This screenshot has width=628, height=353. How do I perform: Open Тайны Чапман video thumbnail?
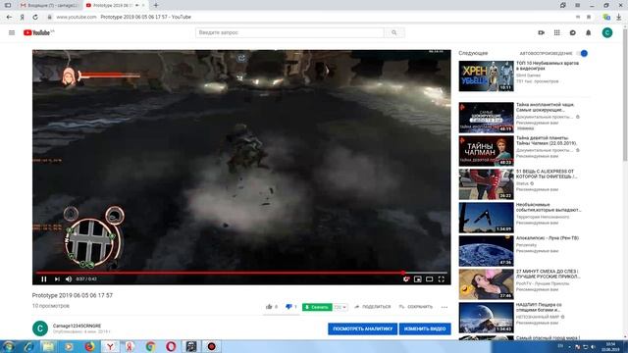pos(486,151)
